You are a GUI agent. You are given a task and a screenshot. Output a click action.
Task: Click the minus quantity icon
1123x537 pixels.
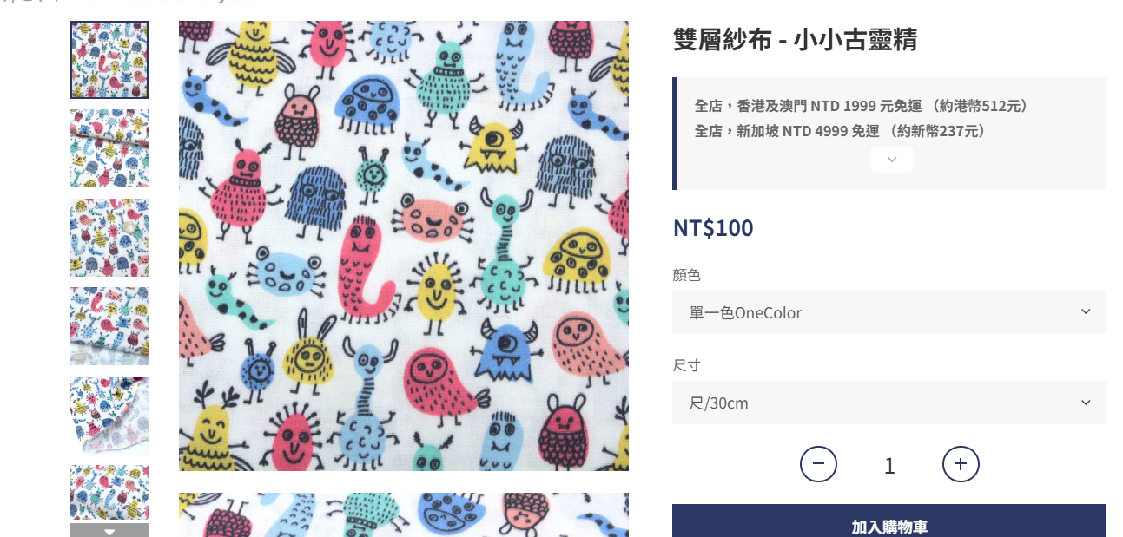[818, 464]
